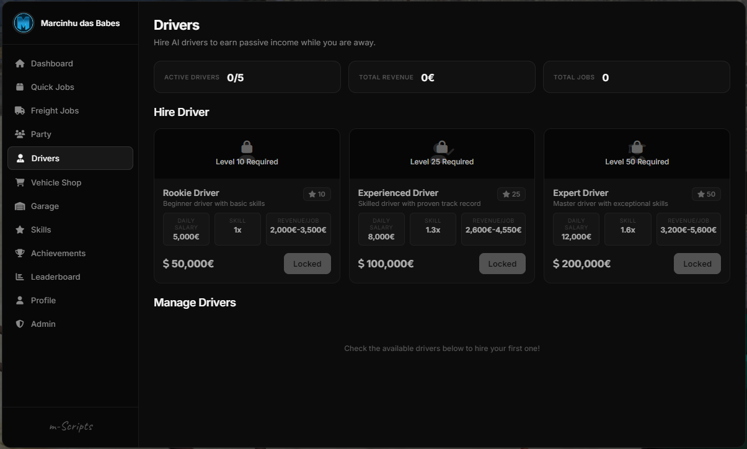
Task: Click the Garage icon in sidebar
Action: click(20, 206)
